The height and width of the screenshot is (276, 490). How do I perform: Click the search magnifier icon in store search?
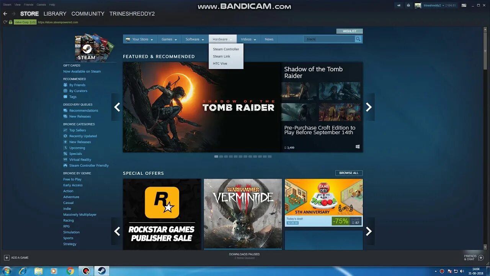(358, 39)
